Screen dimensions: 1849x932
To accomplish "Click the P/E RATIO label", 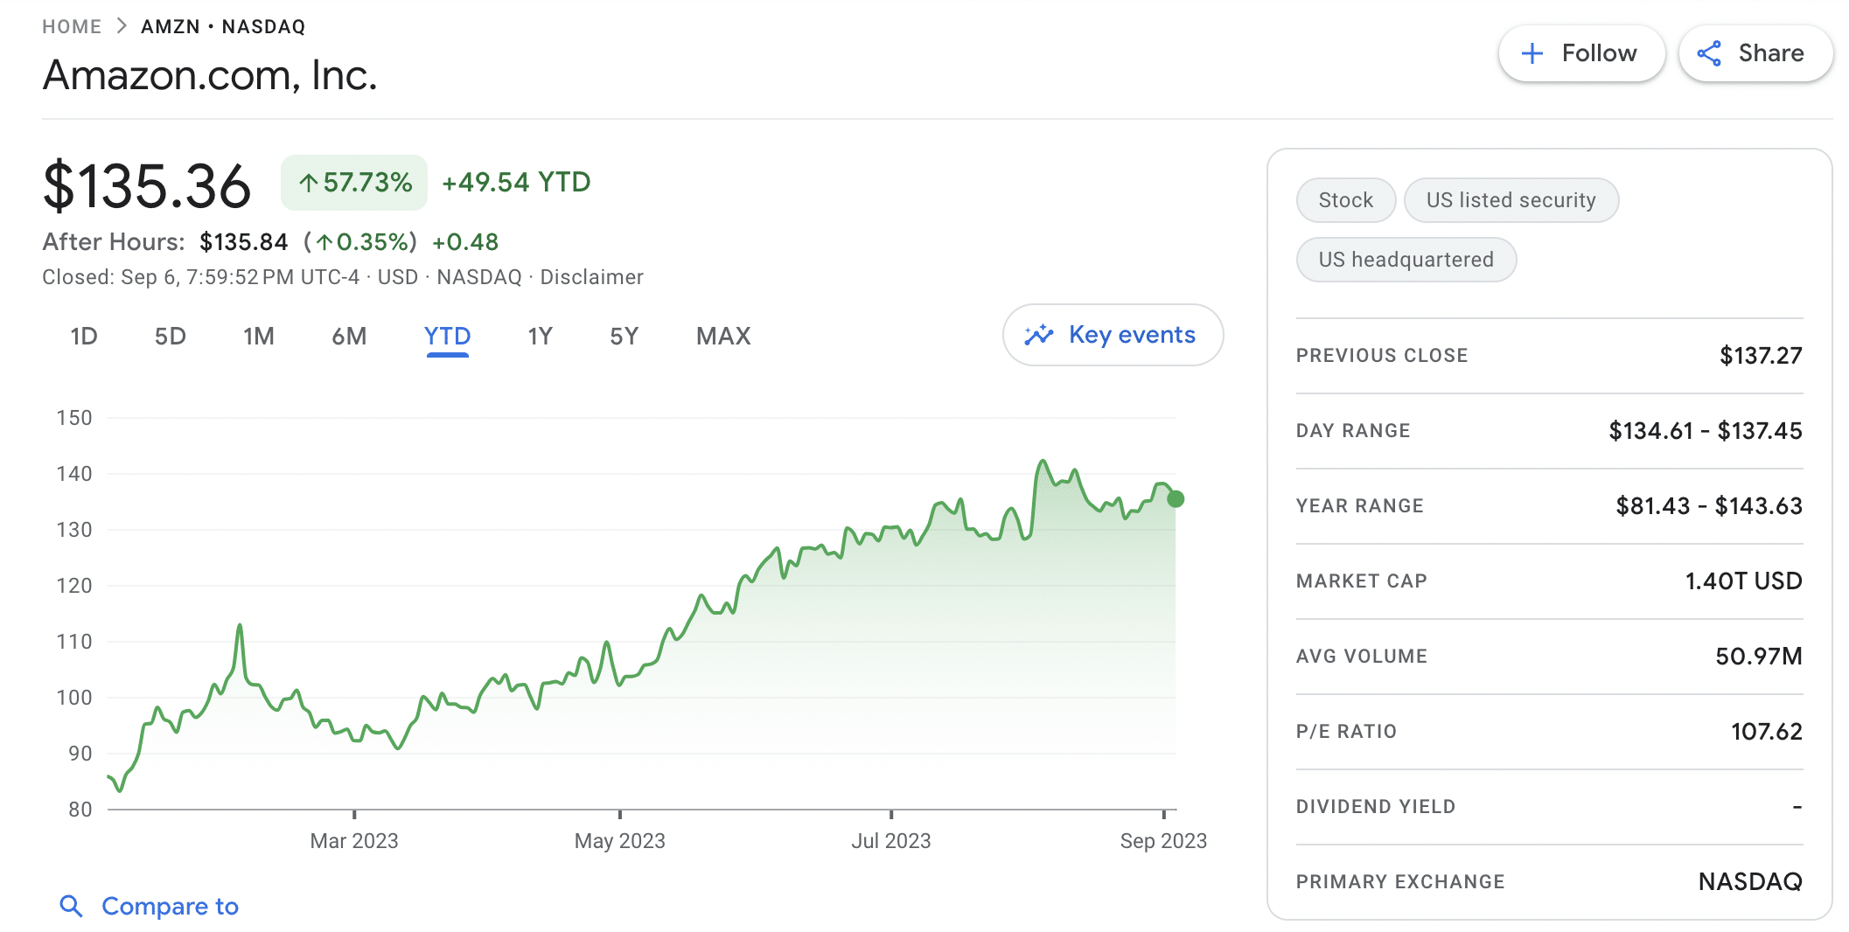I will pos(1347,732).
